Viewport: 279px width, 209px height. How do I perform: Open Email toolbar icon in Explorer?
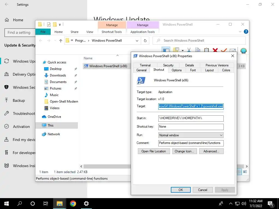tap(233, 50)
